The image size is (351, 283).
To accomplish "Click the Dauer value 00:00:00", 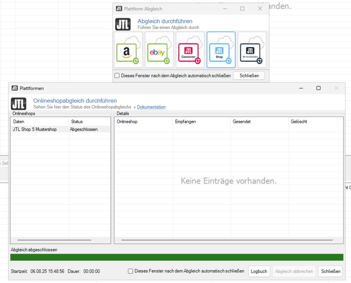I will coord(92,271).
